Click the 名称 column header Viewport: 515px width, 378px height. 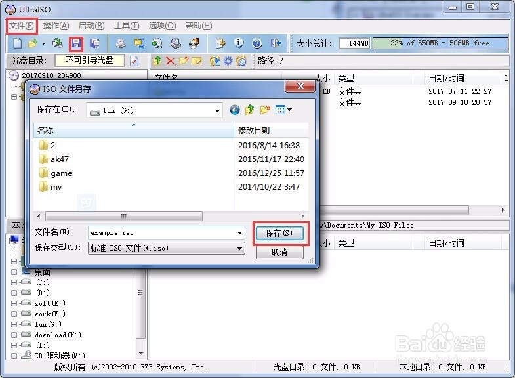[134, 130]
